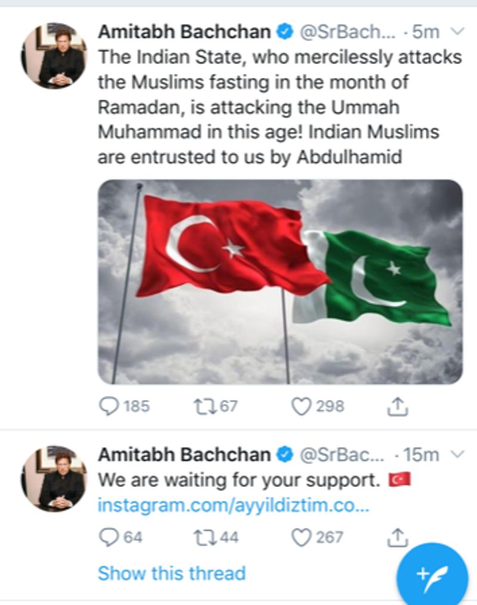Screen dimensions: 477x605
Task: Reply to the first tweet with 185 comments
Action: click(108, 407)
